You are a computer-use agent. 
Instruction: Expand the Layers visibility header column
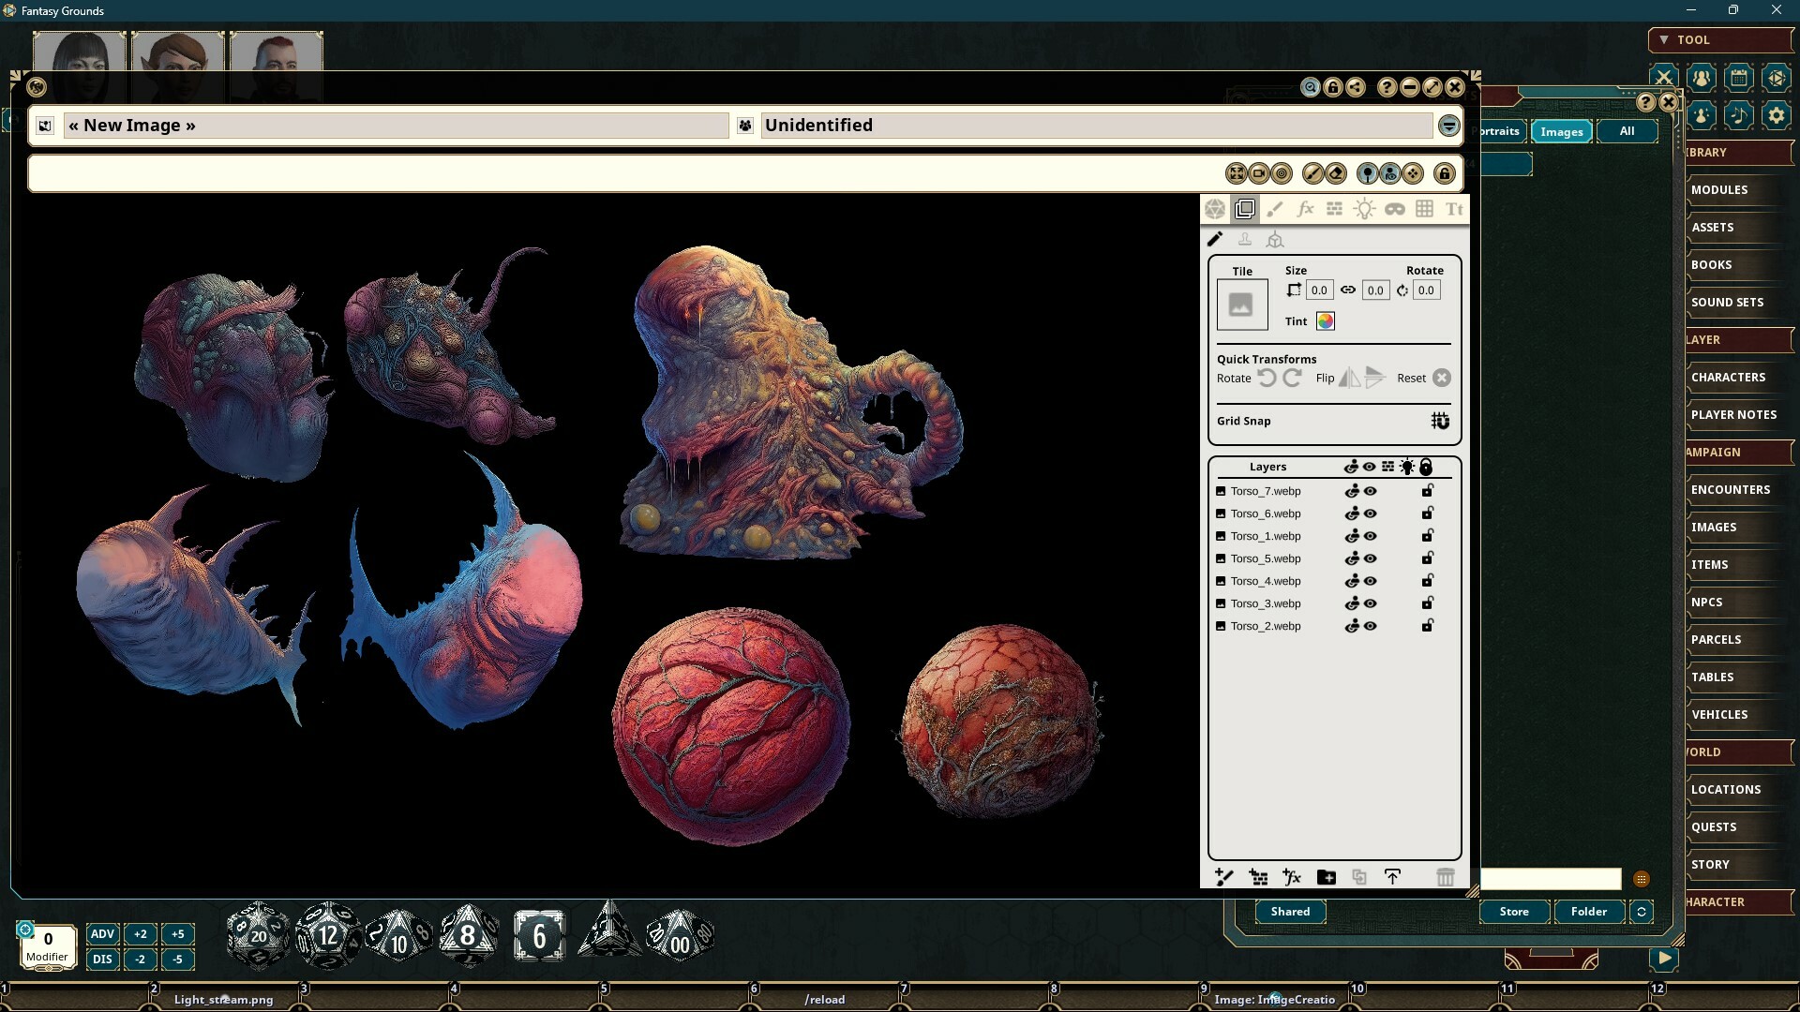click(1371, 467)
